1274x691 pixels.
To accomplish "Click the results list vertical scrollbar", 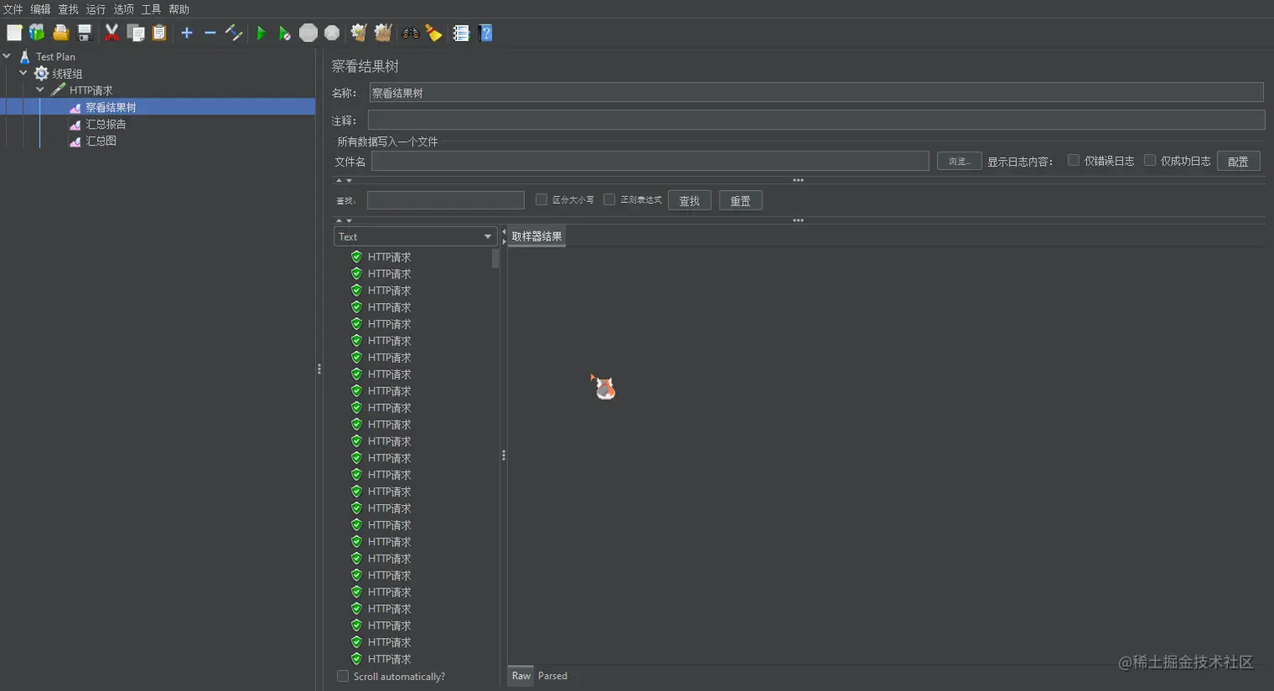I will (x=495, y=258).
